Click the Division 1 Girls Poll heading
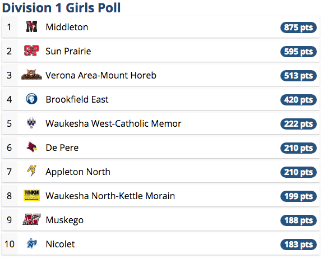Image resolution: width=323 pixels, height=258 pixels. pos(61,8)
